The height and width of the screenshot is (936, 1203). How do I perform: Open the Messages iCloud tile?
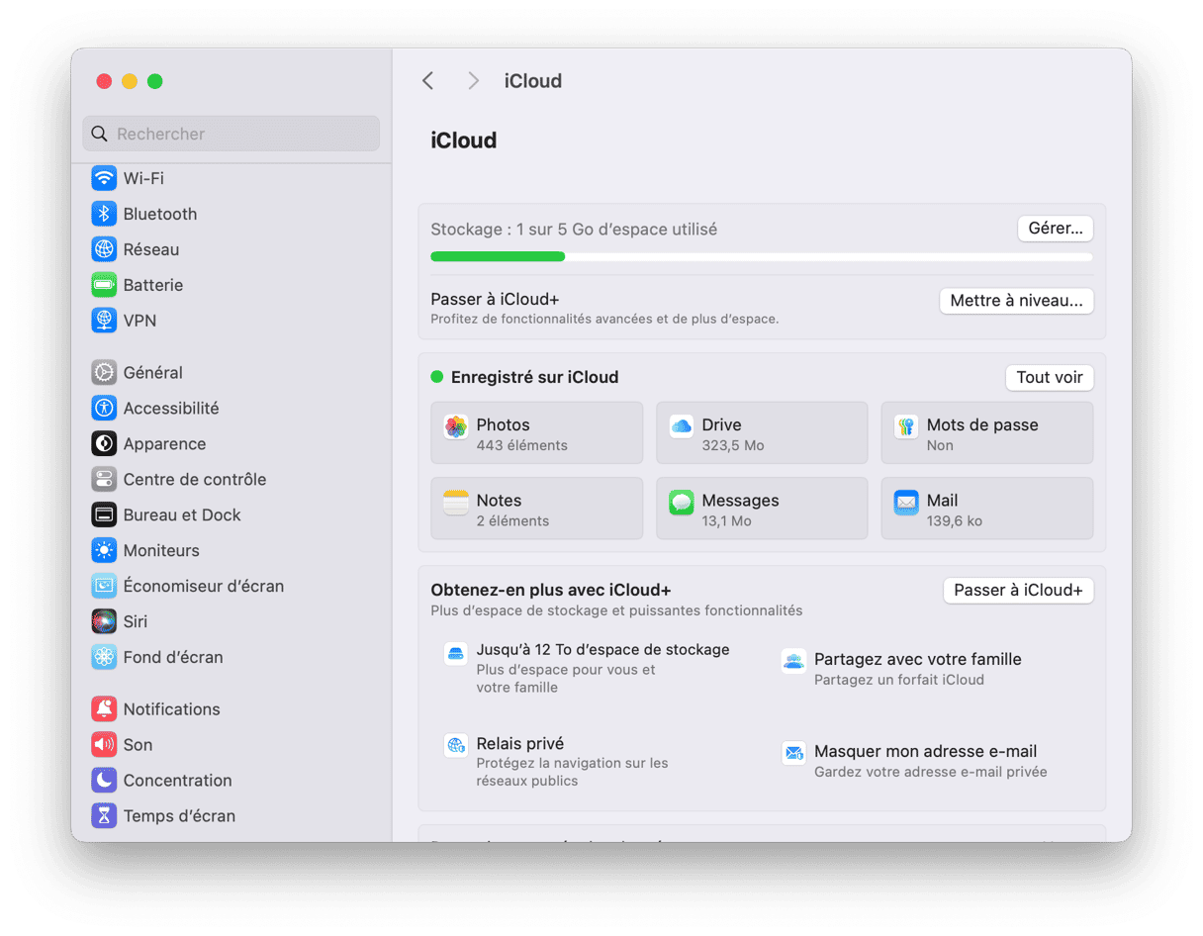pos(761,510)
